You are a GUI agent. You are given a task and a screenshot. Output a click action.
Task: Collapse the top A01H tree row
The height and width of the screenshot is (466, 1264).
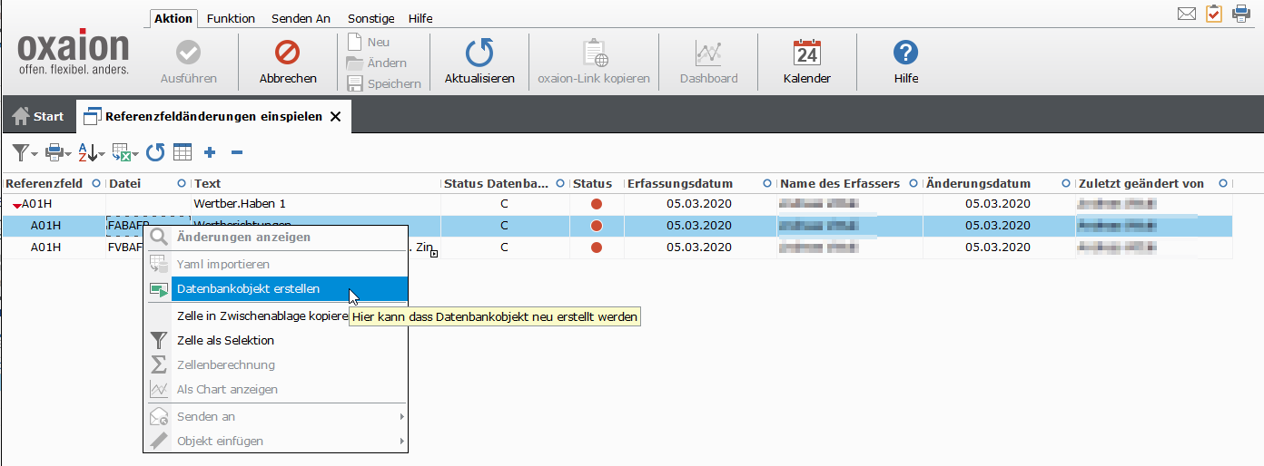tap(16, 205)
